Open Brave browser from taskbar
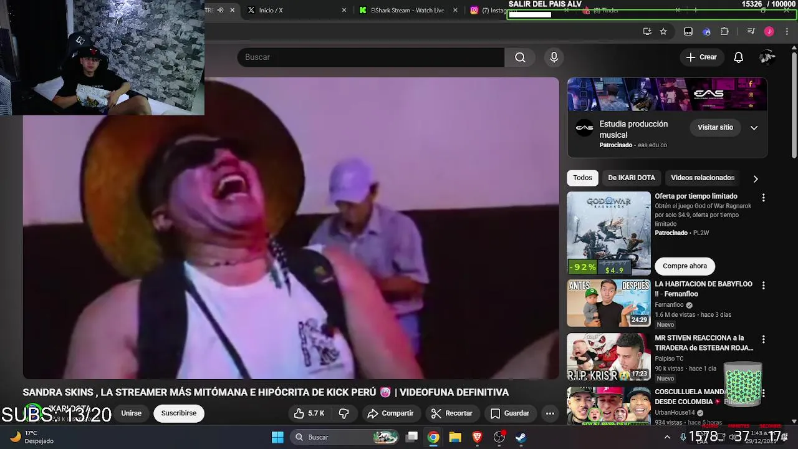Image resolution: width=798 pixels, height=449 pixels. [477, 437]
